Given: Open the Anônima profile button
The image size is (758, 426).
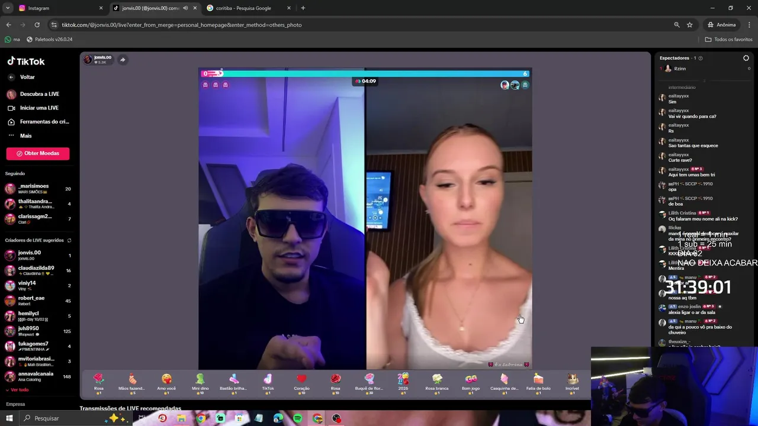Looking at the screenshot, I should click(721, 25).
